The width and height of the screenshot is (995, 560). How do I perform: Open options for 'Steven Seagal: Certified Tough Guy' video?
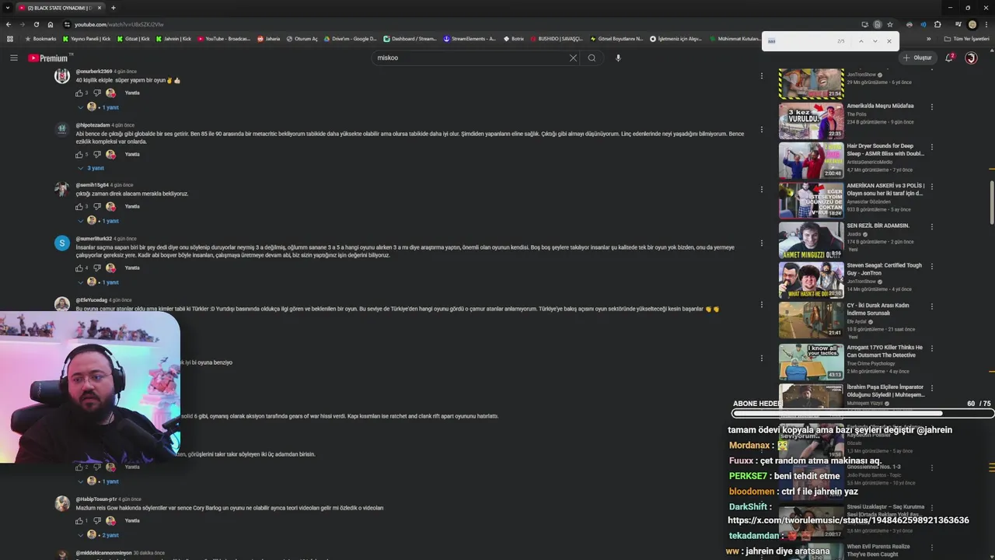click(932, 267)
